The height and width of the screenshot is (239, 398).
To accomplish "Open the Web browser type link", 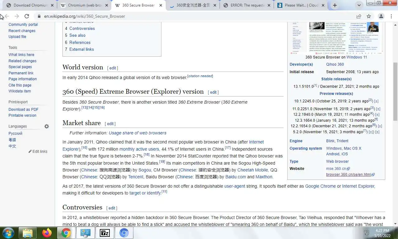I will tap(337, 162).
